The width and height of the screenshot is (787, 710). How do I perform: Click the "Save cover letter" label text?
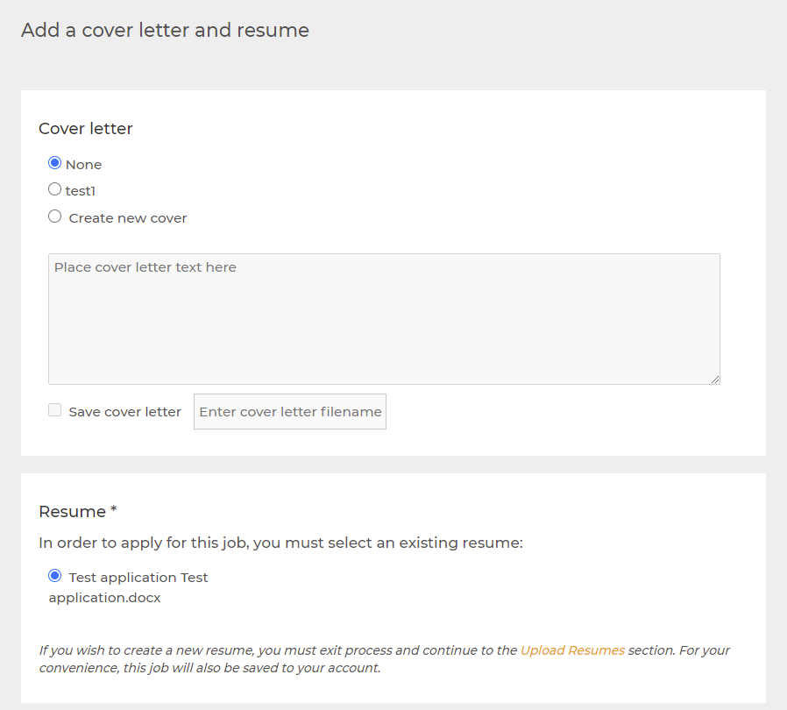click(x=124, y=412)
